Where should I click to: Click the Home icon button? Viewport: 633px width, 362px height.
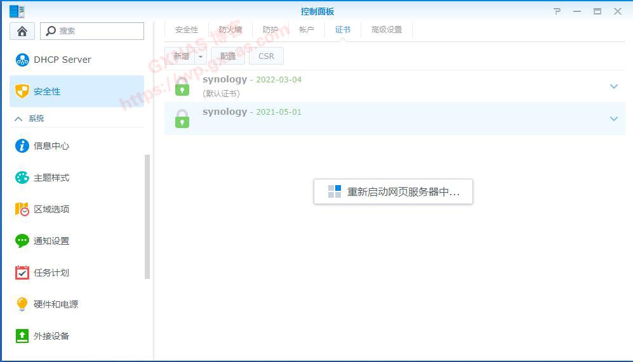pyautogui.click(x=22, y=31)
